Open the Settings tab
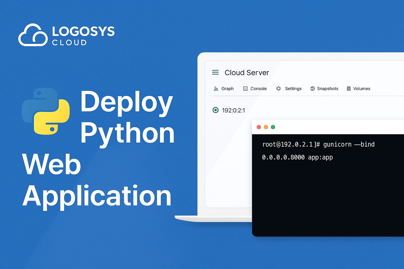 coord(289,89)
